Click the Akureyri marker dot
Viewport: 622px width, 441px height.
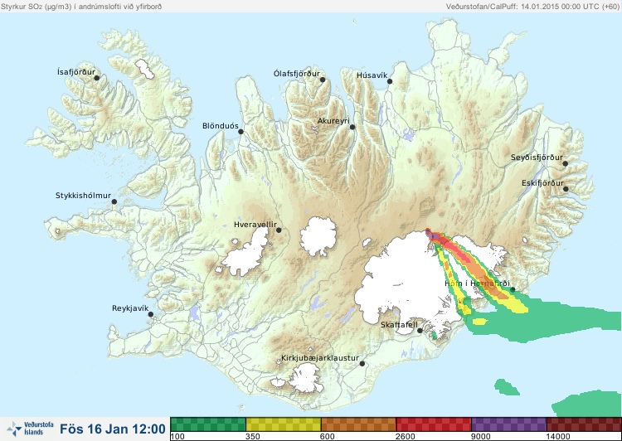352,127
